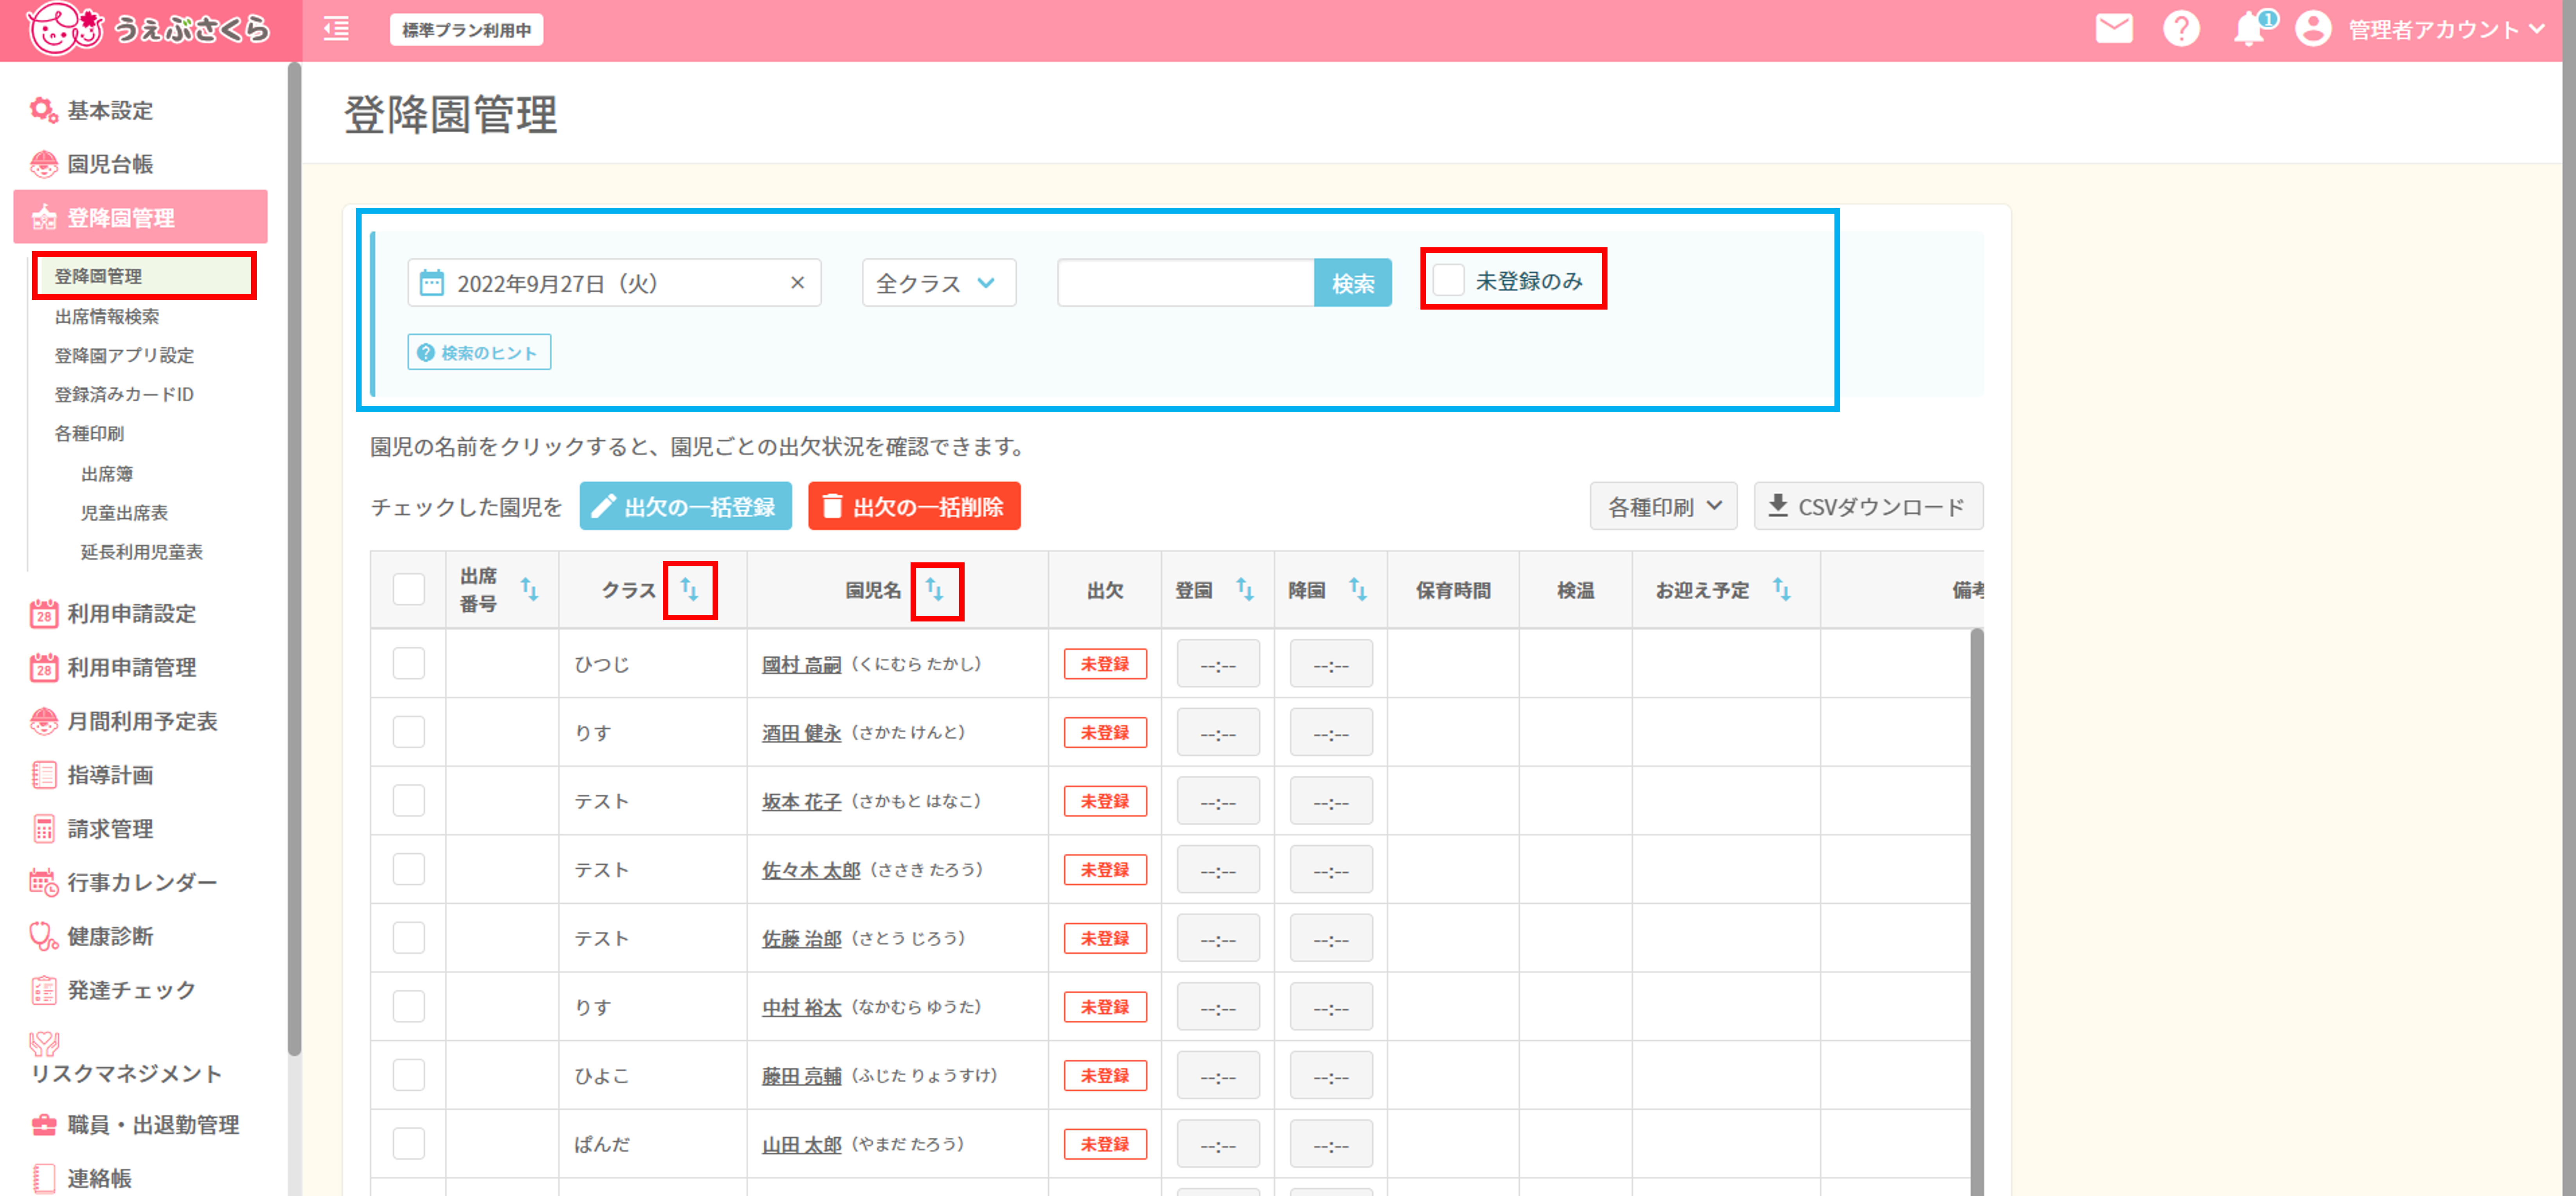This screenshot has height=1196, width=2576.
Task: Open 発達チェック in sidebar
Action: pos(113,990)
